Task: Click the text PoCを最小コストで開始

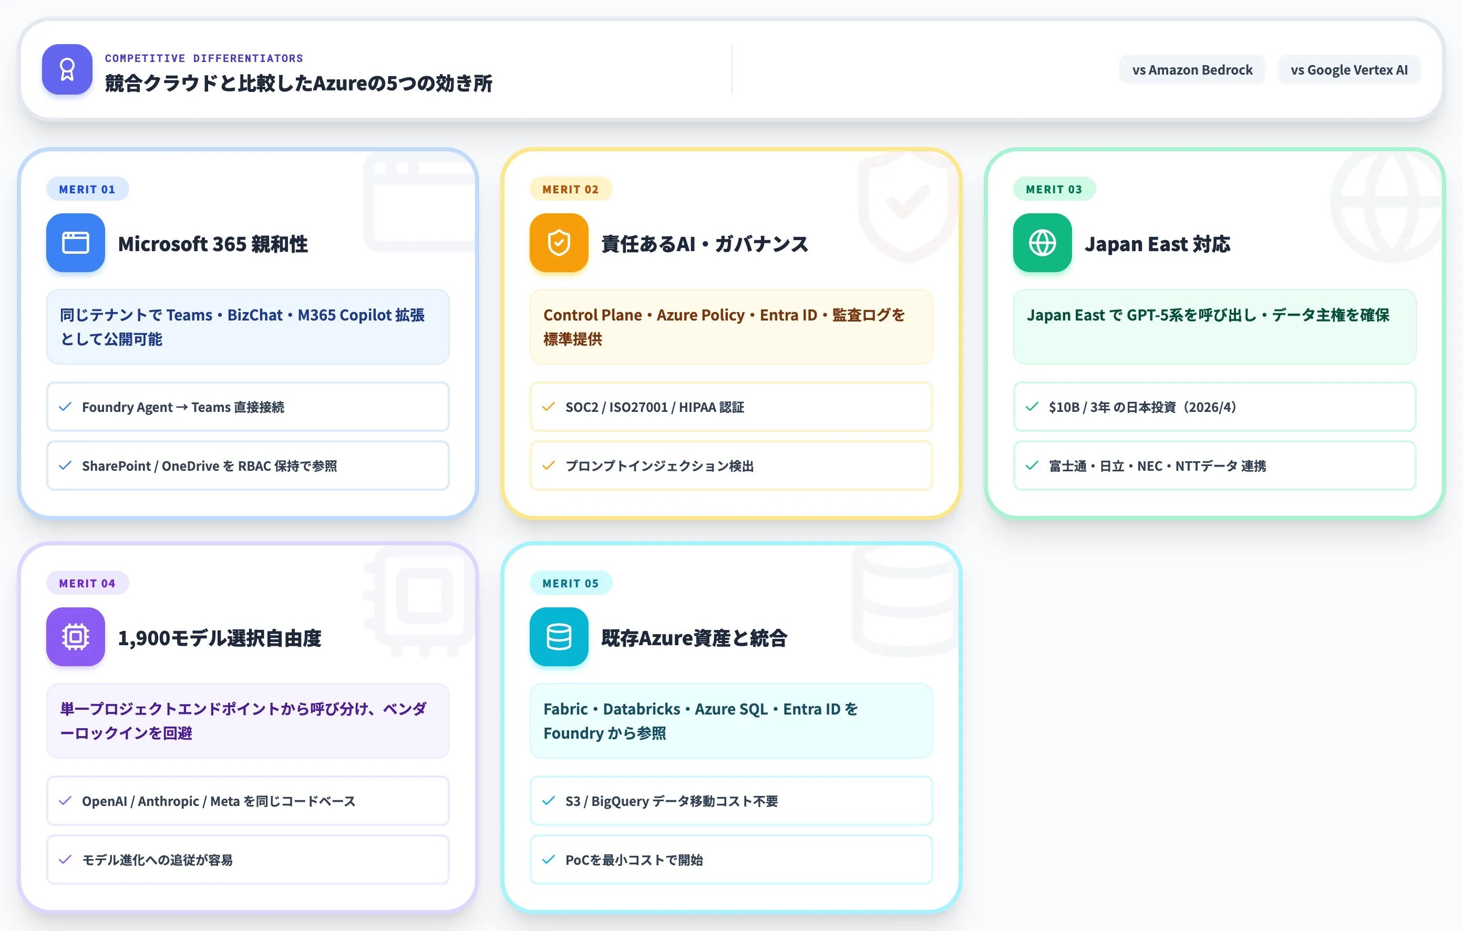Action: point(634,861)
